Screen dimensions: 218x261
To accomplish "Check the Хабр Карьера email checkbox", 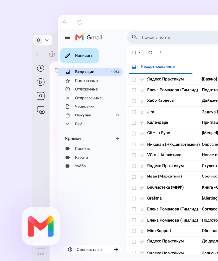I will 134,101.
